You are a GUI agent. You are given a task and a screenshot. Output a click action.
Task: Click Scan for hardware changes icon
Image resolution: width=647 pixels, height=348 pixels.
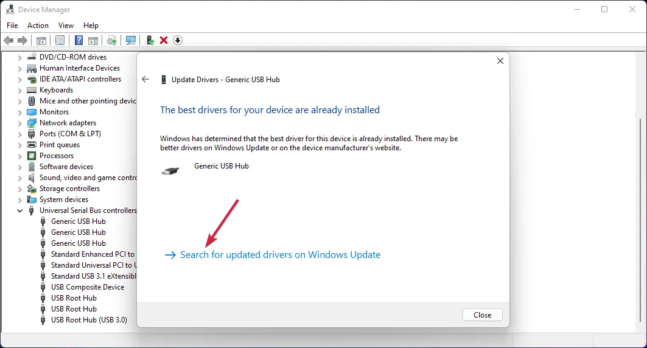[131, 40]
